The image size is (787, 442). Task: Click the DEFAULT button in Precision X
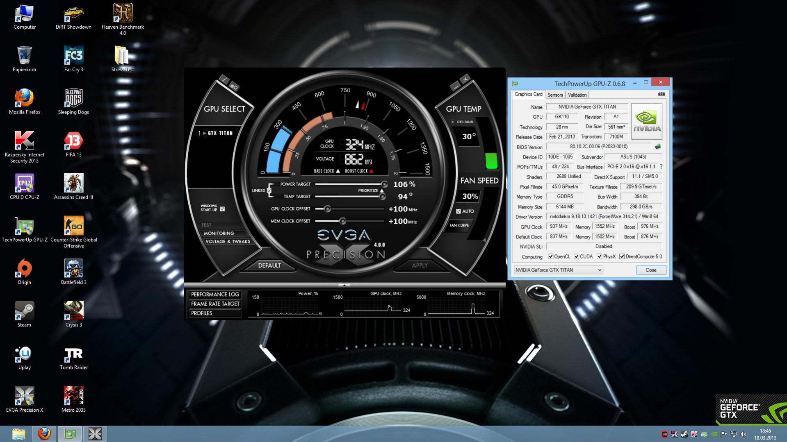click(x=269, y=265)
